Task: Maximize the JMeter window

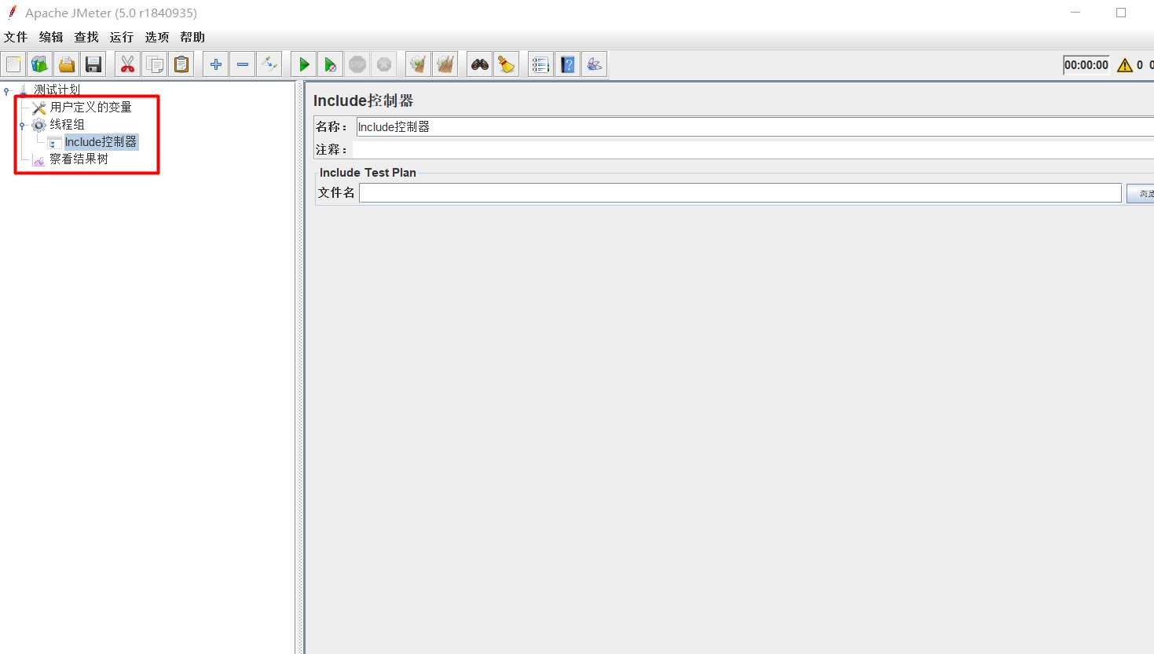Action: 1121,13
